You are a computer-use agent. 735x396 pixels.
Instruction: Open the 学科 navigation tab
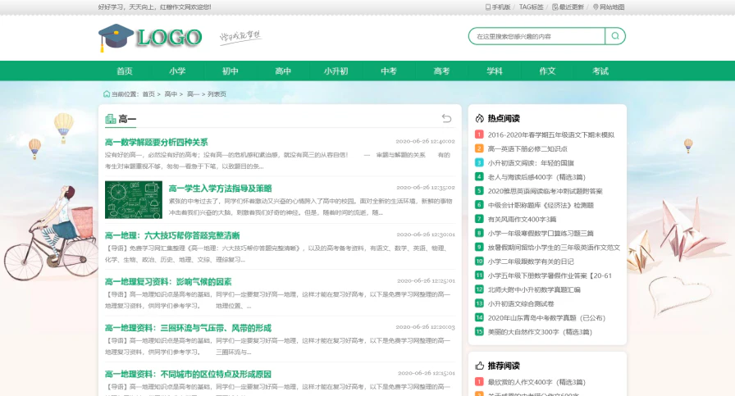(495, 71)
